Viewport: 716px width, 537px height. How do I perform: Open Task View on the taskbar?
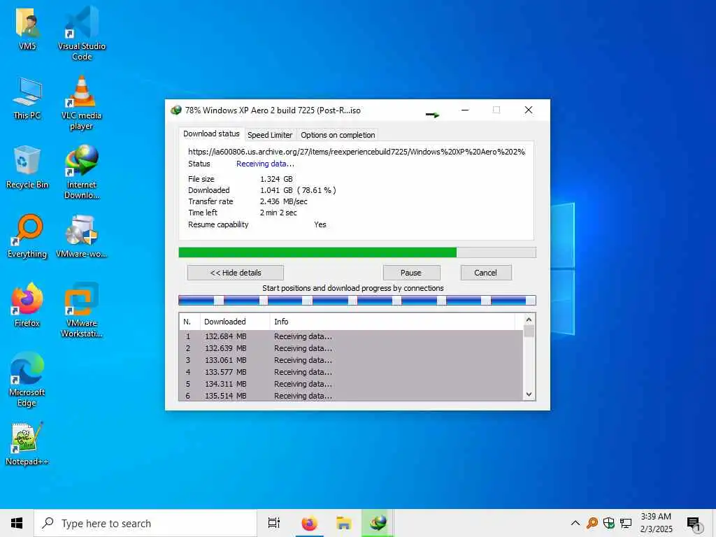(x=274, y=523)
